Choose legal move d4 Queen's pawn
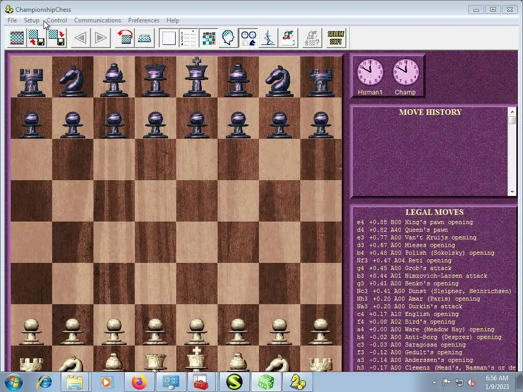 (402, 230)
